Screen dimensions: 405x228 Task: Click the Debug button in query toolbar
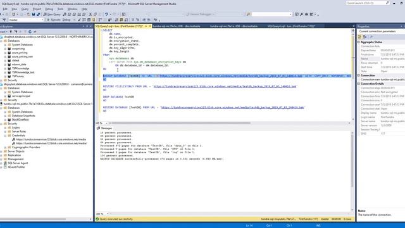pos(66,20)
